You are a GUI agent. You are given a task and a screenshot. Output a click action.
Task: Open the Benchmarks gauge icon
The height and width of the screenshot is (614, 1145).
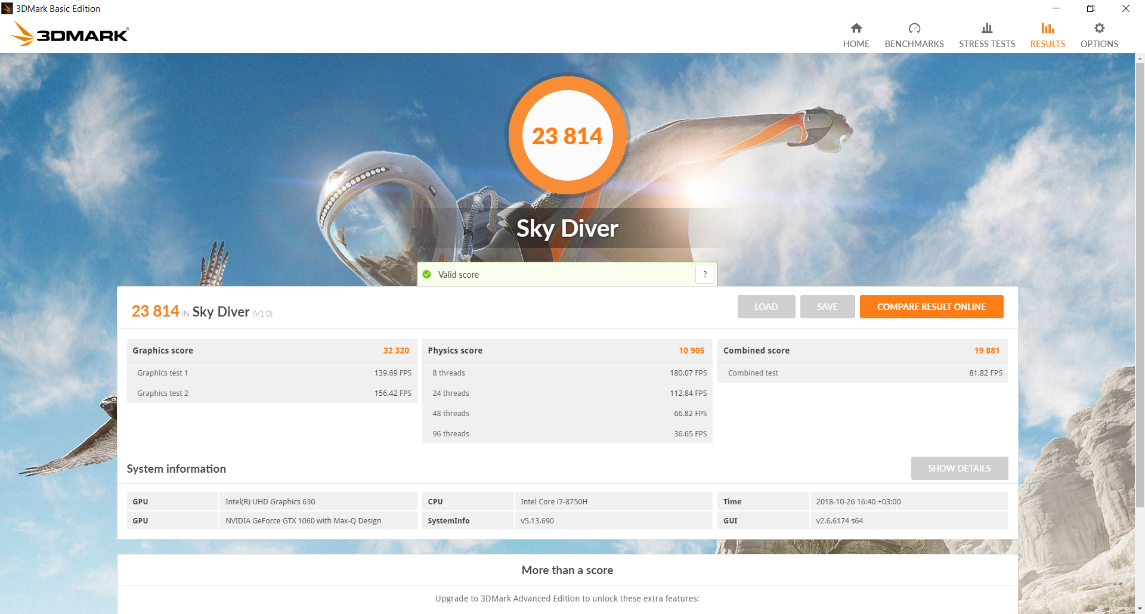pos(914,28)
